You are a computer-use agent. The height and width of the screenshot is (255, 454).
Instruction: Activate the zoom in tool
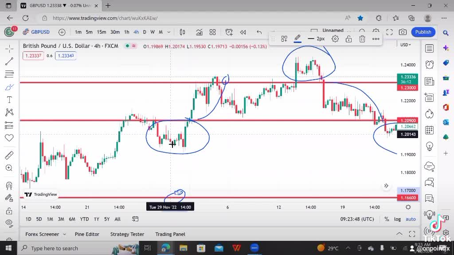click(9, 168)
